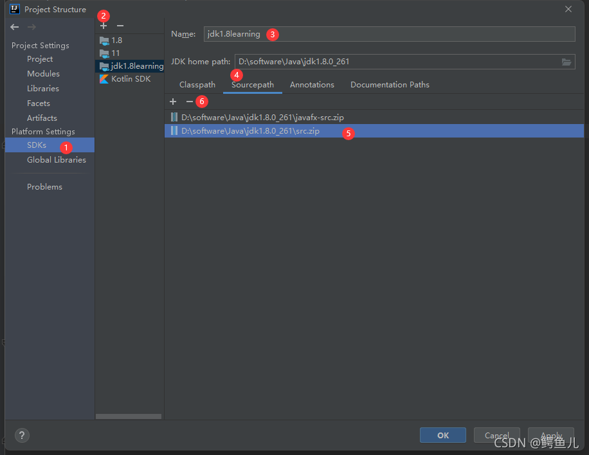Select the src.zip source entry
This screenshot has width=589, height=455.
[x=374, y=131]
